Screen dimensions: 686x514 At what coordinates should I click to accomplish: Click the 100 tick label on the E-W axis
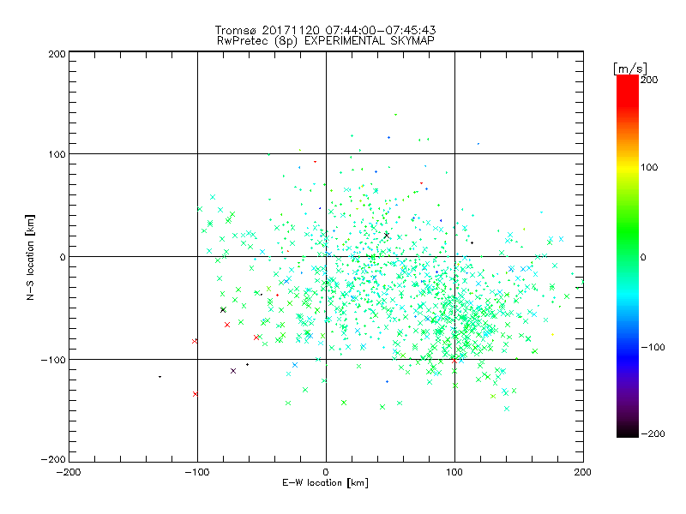(x=454, y=472)
